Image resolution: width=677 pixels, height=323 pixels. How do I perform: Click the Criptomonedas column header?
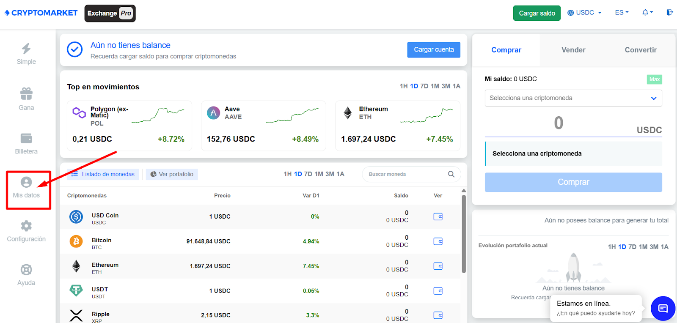coord(87,196)
